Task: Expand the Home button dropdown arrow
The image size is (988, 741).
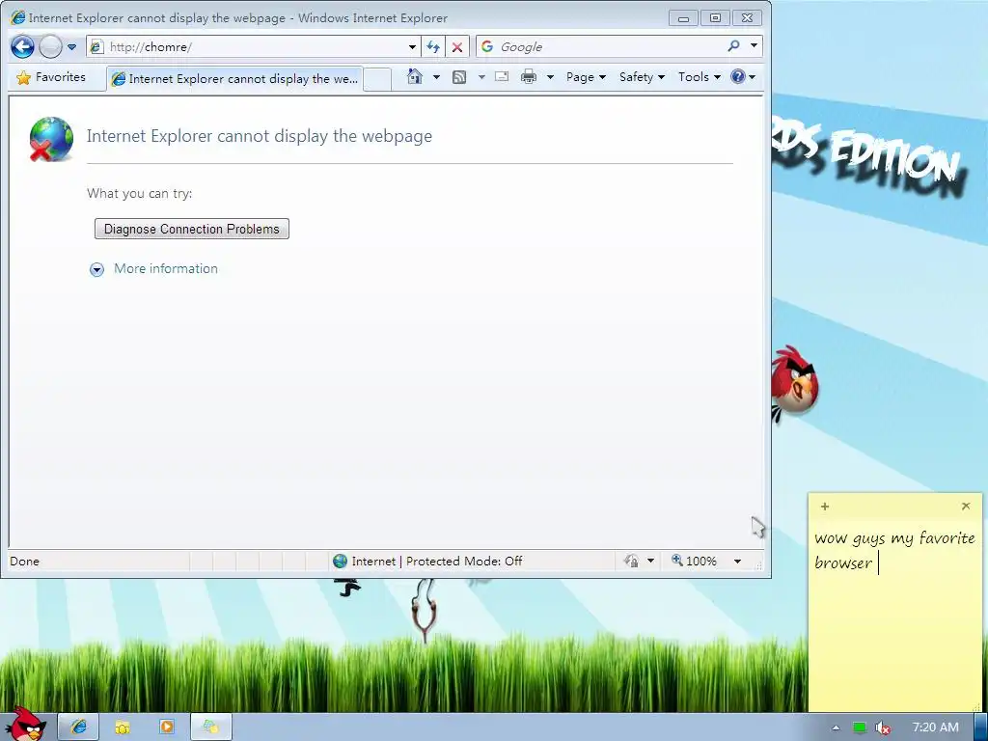Action: click(436, 77)
